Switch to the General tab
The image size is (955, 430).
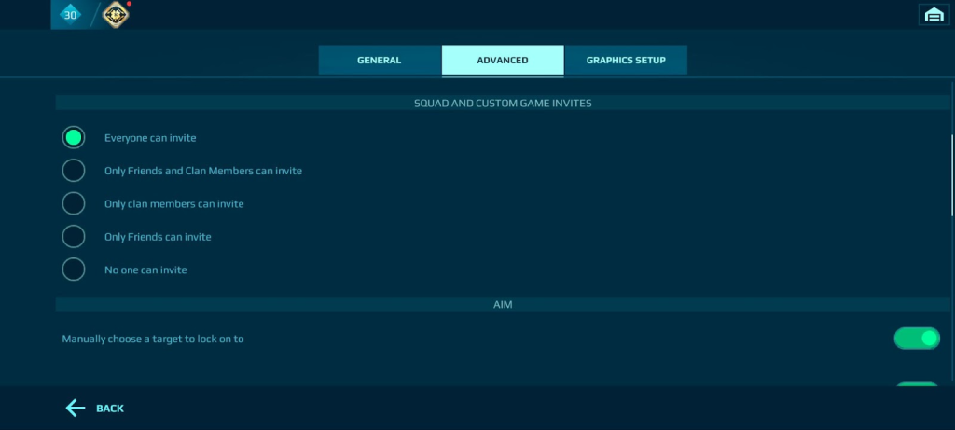[x=379, y=60]
